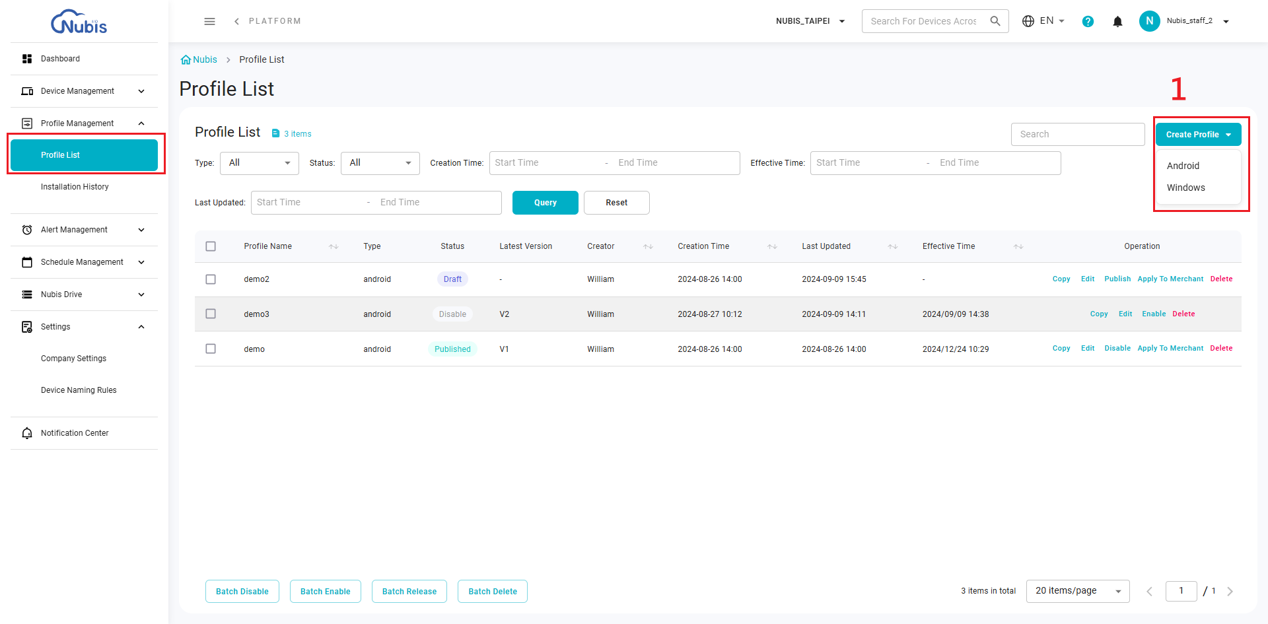Expand Schedule Management menu
Screen dimensions: 1268x624
click(141, 262)
